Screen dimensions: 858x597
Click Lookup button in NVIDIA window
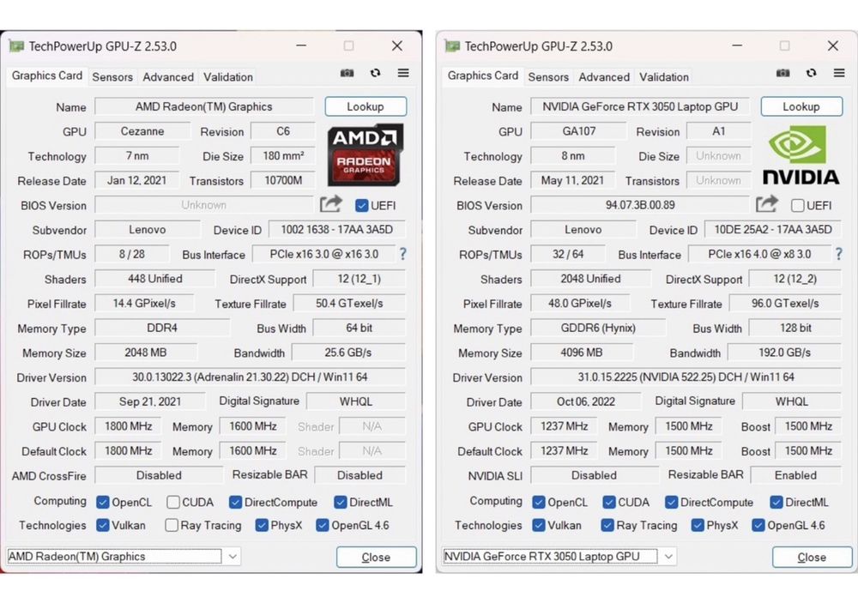pos(801,106)
